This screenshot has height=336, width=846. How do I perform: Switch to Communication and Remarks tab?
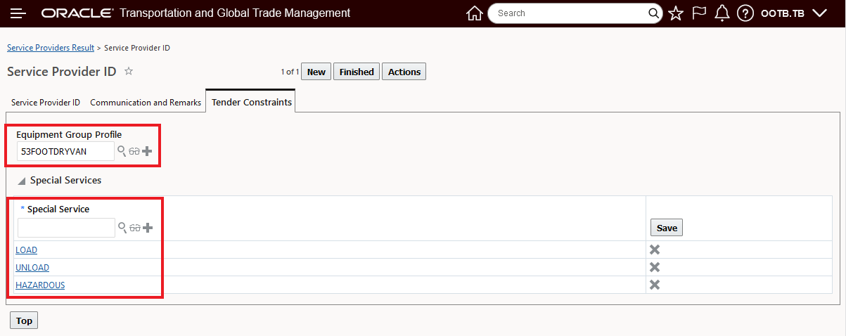(x=146, y=102)
